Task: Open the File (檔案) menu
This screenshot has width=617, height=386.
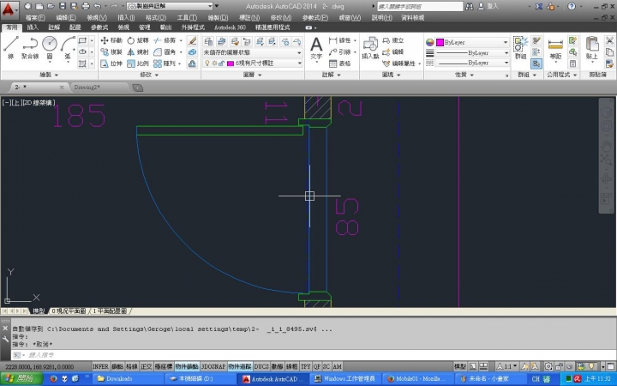Action: 35,18
